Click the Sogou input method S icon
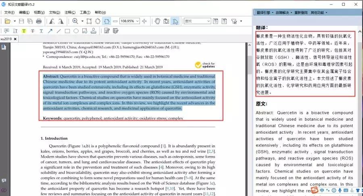Viewport: 363px width, 196px height. click(315, 190)
